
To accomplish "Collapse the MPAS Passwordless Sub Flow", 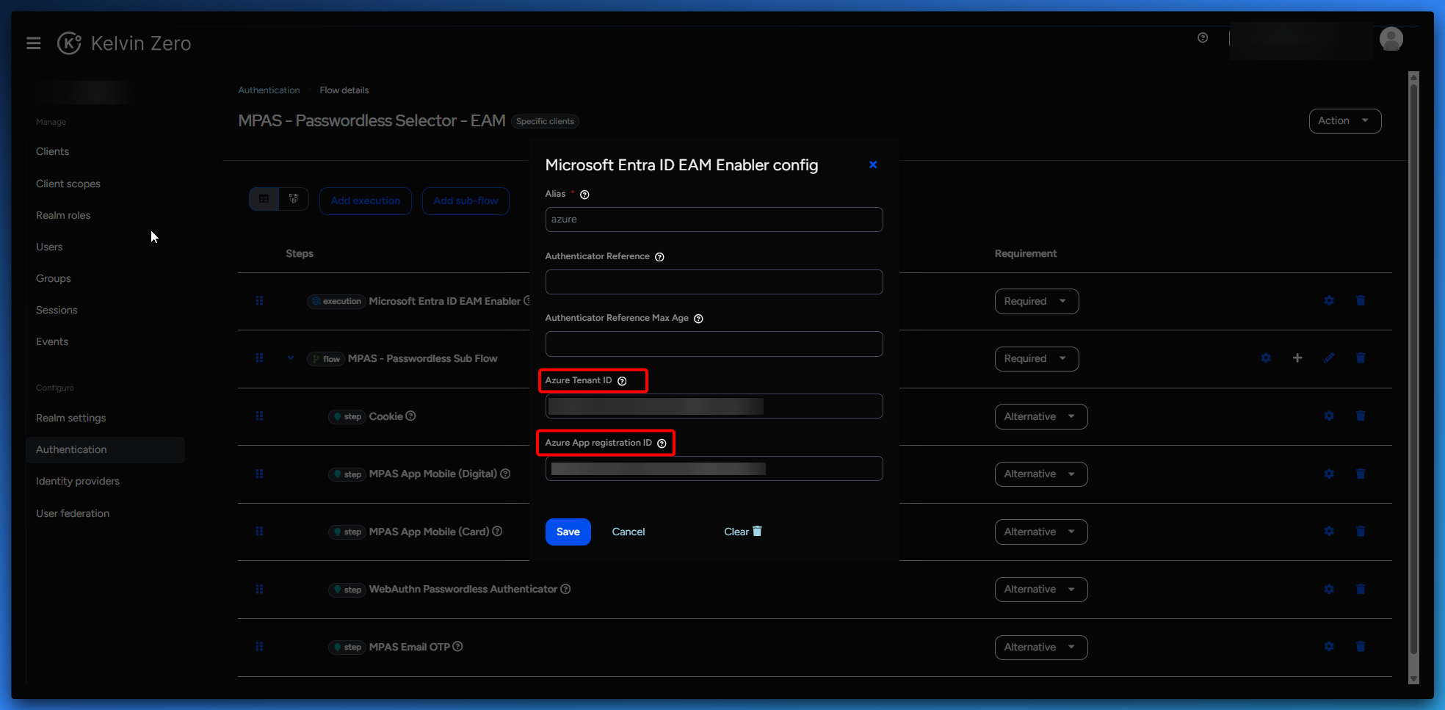I will (291, 358).
